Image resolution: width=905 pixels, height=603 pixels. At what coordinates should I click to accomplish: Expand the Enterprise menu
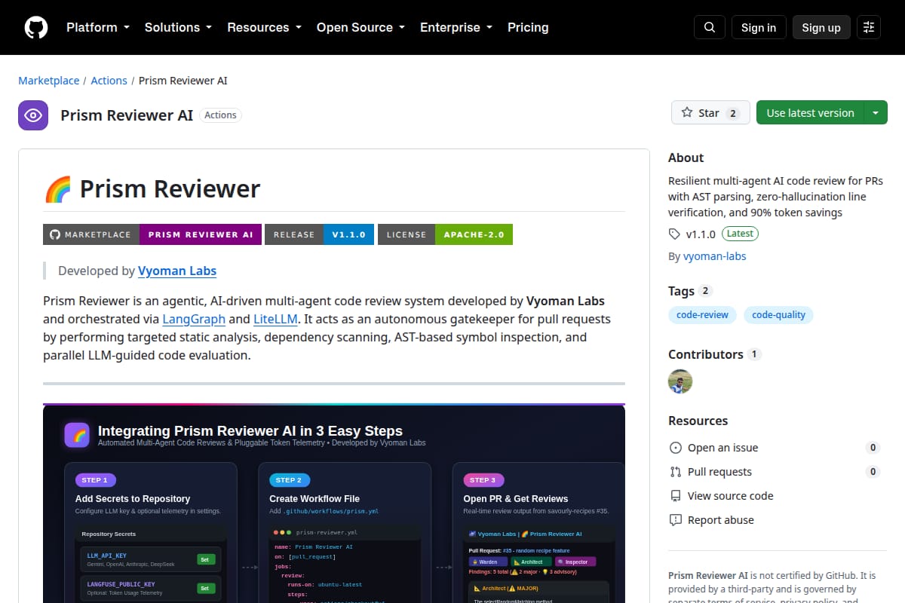[x=456, y=27]
